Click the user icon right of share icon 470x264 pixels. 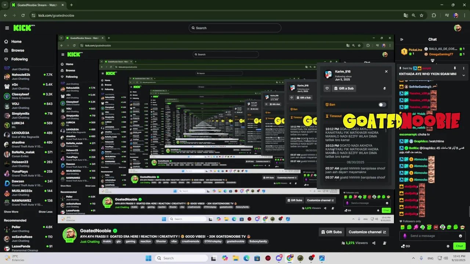click(384, 243)
